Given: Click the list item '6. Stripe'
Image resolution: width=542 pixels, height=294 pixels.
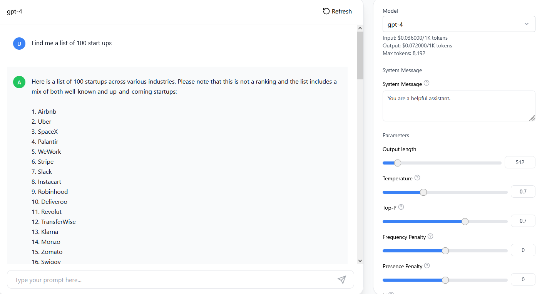Looking at the screenshot, I should (x=42, y=162).
